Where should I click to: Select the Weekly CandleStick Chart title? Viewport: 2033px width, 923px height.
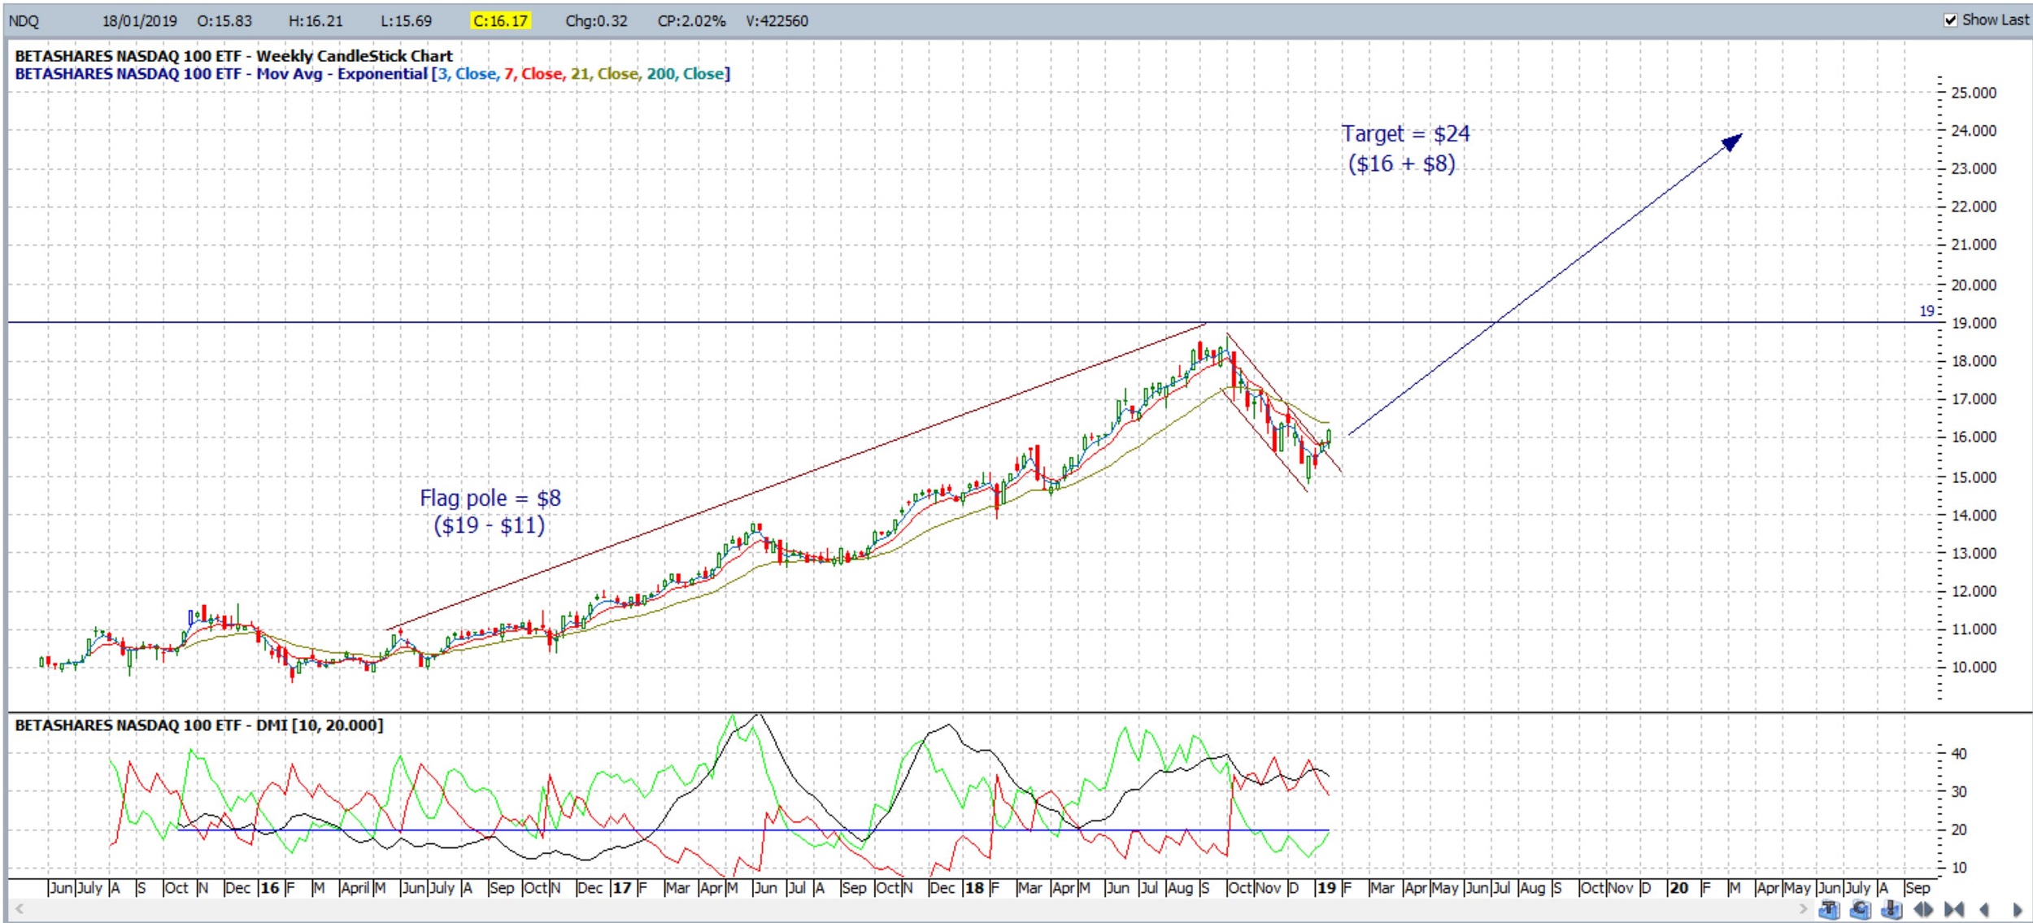pos(355,56)
